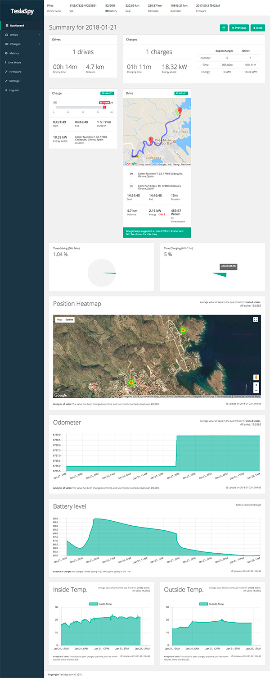Click the charge range slider handle
The image size is (270, 678).
click(x=104, y=107)
